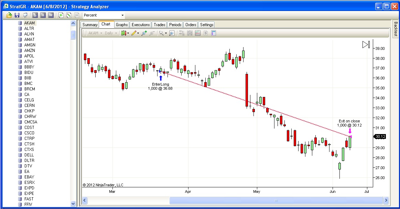
Task: Click the 30.12 current price marker
Action: point(380,136)
